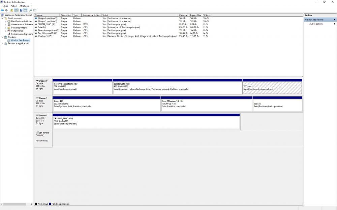Click the blue Help question-mark toolbar icon

point(21,10)
